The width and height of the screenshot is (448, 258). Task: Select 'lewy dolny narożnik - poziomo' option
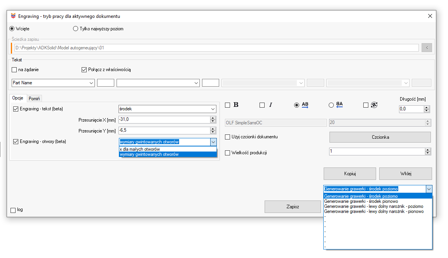(x=378, y=206)
